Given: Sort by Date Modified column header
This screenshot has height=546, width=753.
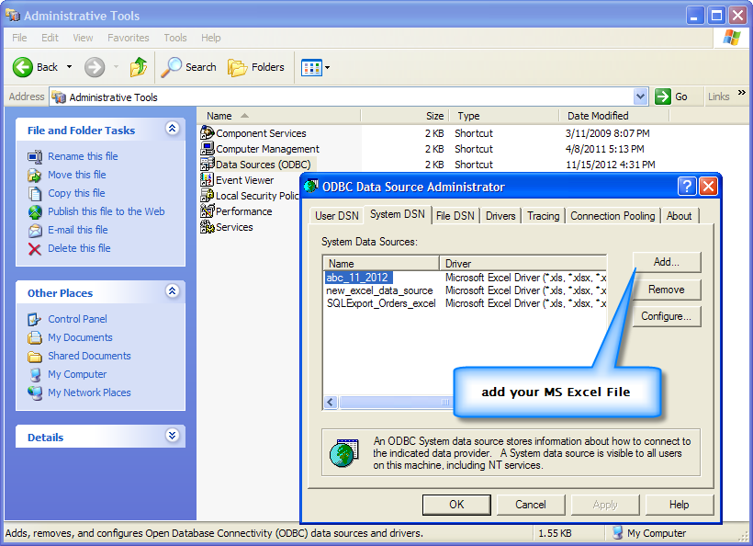Looking at the screenshot, I should pyautogui.click(x=613, y=116).
